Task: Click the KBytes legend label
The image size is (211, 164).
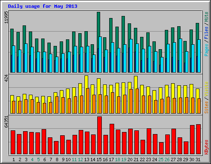Action: point(206,147)
